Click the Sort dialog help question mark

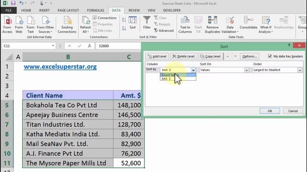[289, 45]
